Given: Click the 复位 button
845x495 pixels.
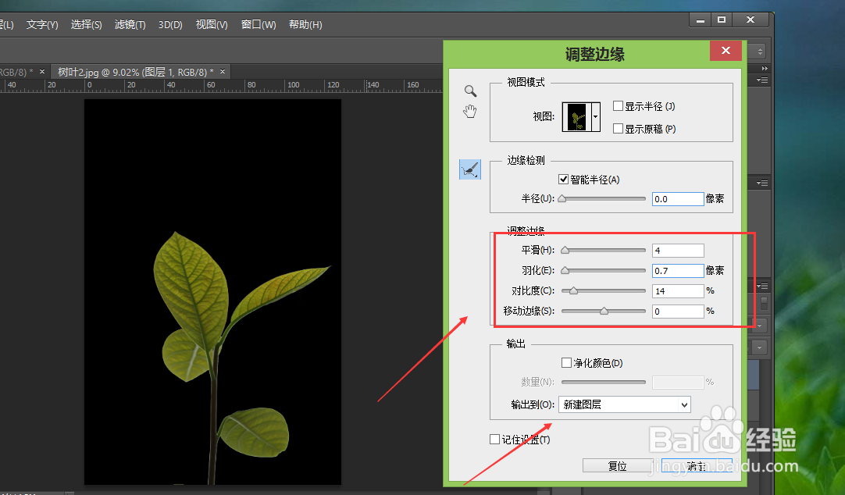Looking at the screenshot, I should point(618,466).
